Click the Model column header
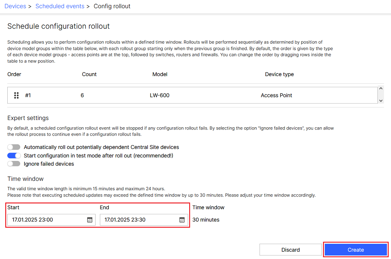 [x=160, y=74]
